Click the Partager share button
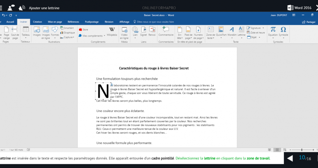 tap(309, 22)
